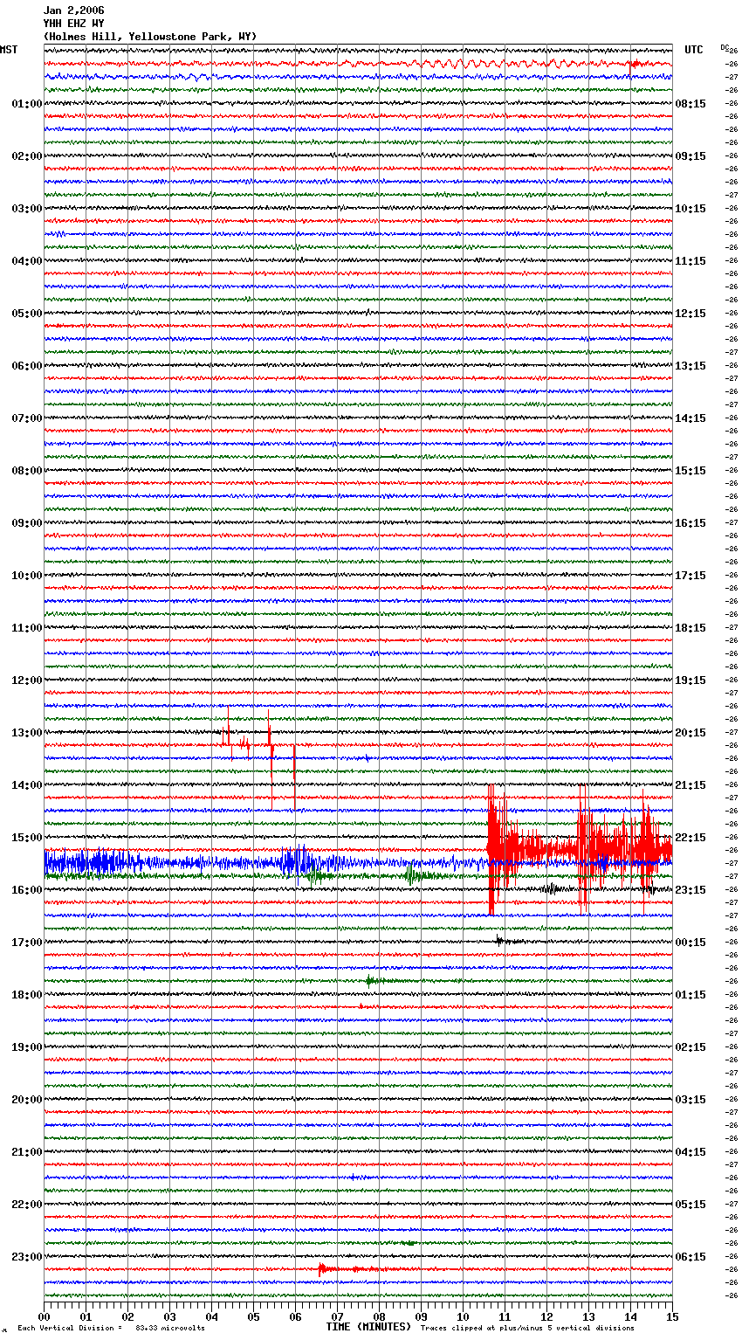Viewport: 742px width, 1340px height.
Task: Select the 19:00 MST time label
Action: [x=26, y=1047]
